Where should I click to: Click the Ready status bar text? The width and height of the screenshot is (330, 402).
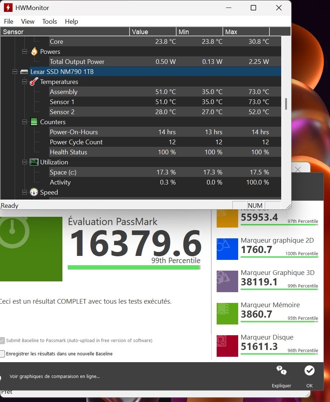click(10, 206)
